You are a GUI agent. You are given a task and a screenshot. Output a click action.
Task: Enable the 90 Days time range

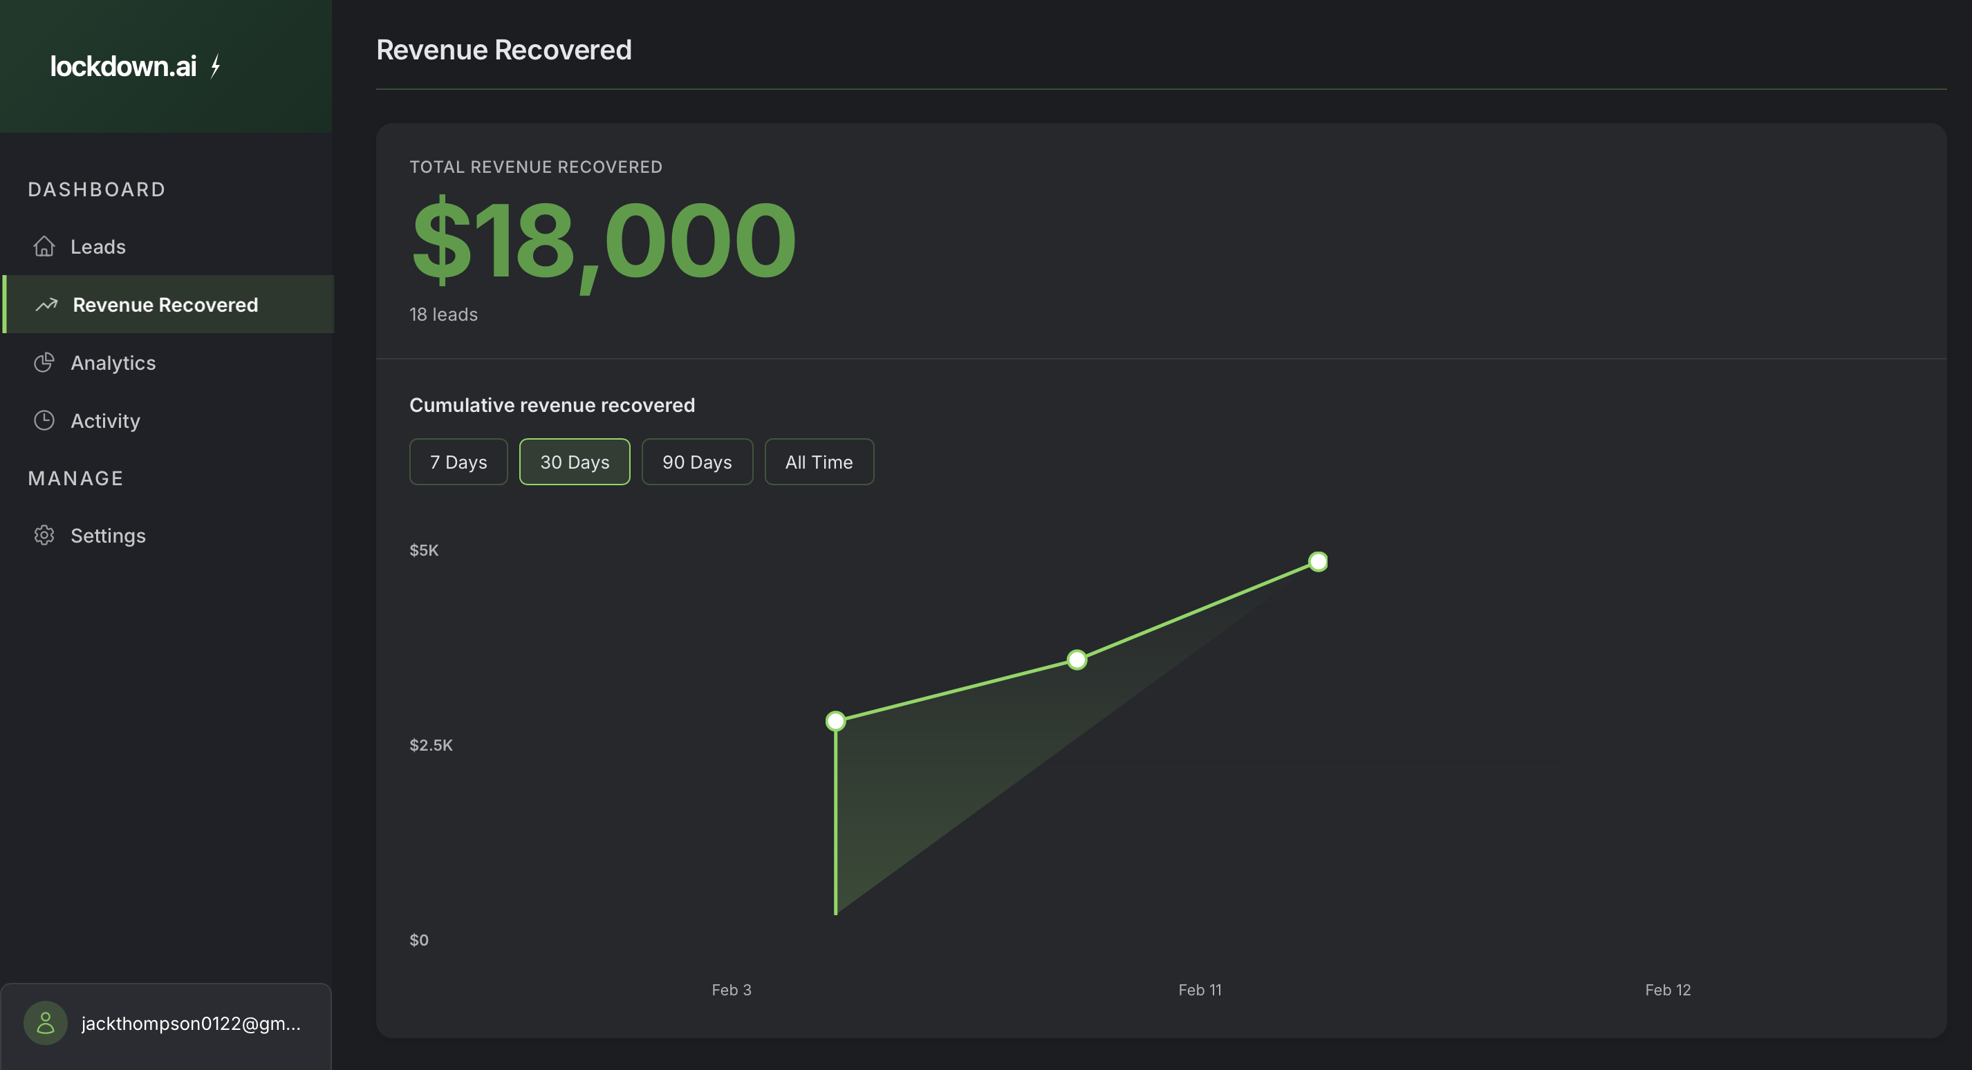tap(697, 462)
